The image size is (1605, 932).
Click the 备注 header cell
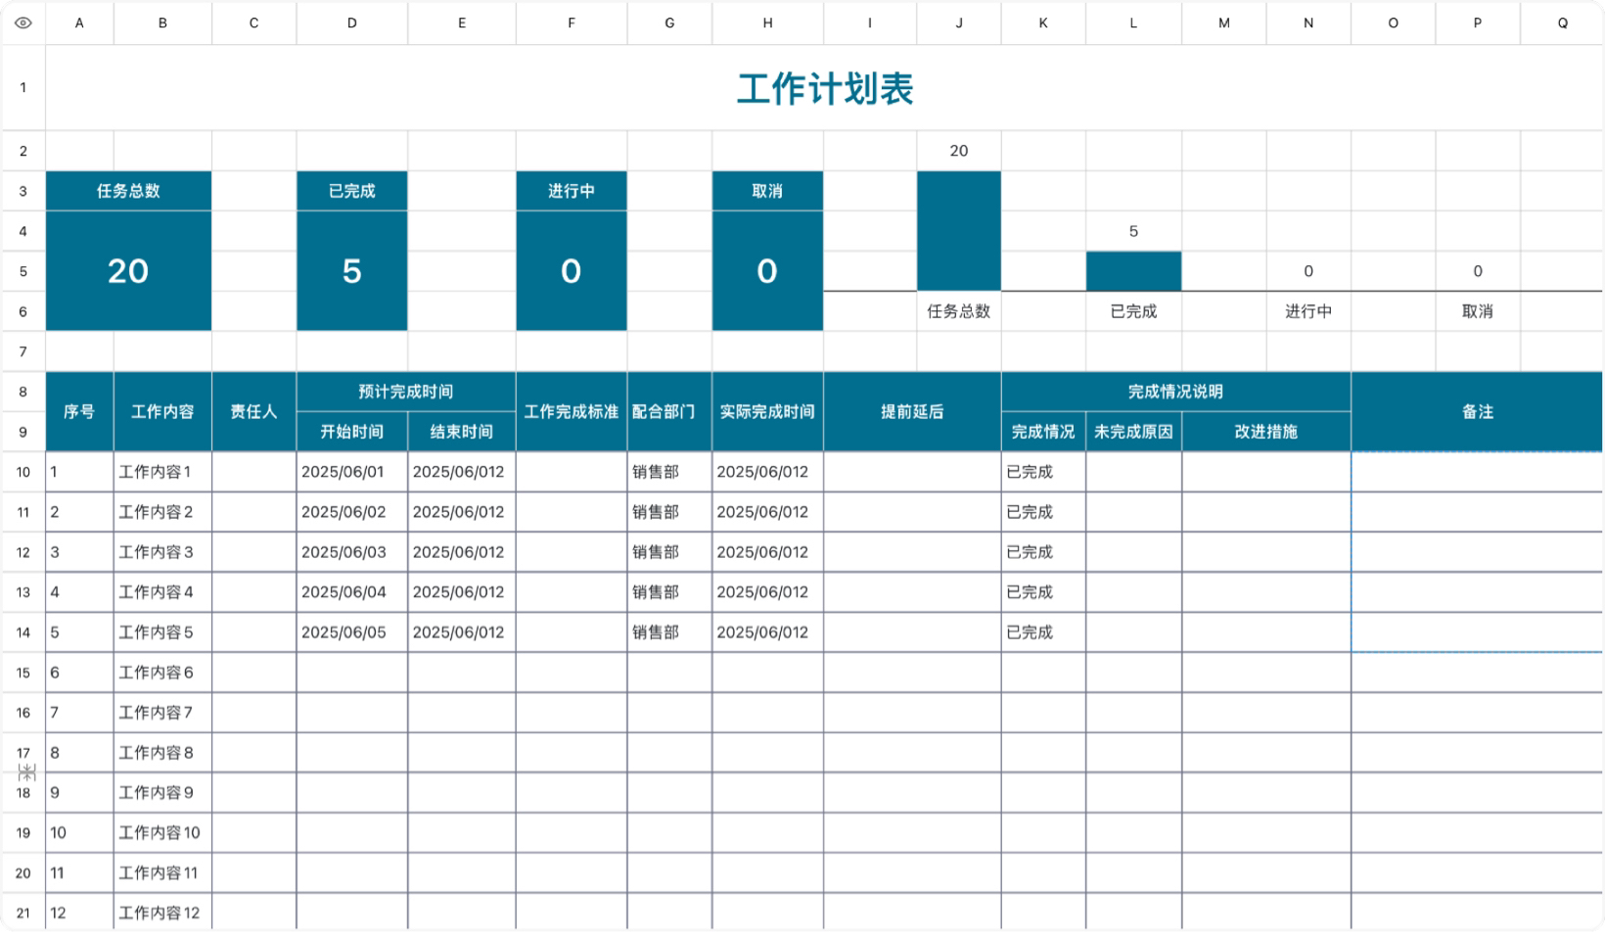[1478, 411]
